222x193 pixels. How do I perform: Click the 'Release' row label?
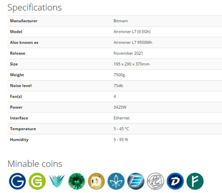coord(17,53)
